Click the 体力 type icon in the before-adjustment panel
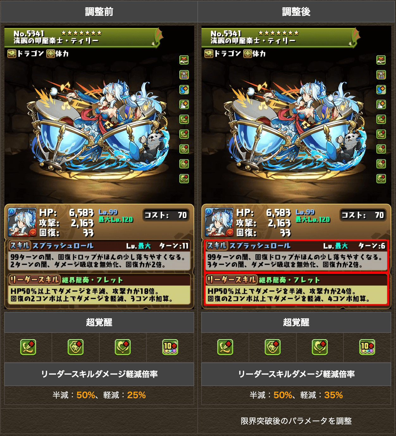Viewport: 396px width, 436px height. pyautogui.click(x=51, y=54)
